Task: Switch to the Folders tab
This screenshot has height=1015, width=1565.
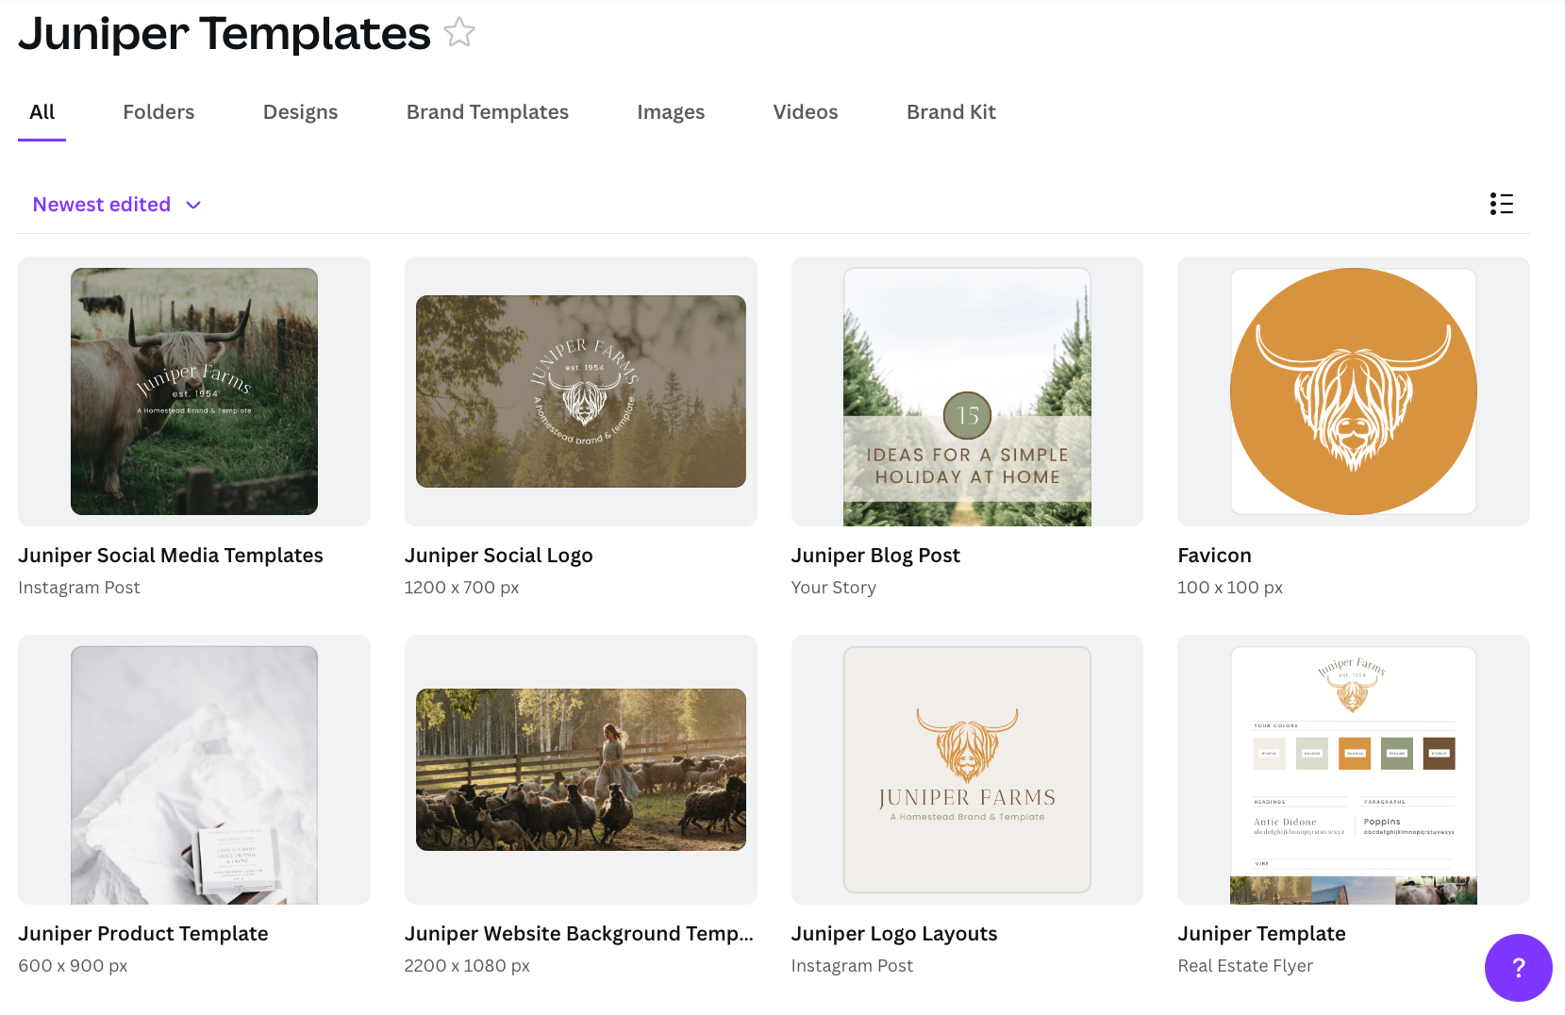Action: point(158,112)
